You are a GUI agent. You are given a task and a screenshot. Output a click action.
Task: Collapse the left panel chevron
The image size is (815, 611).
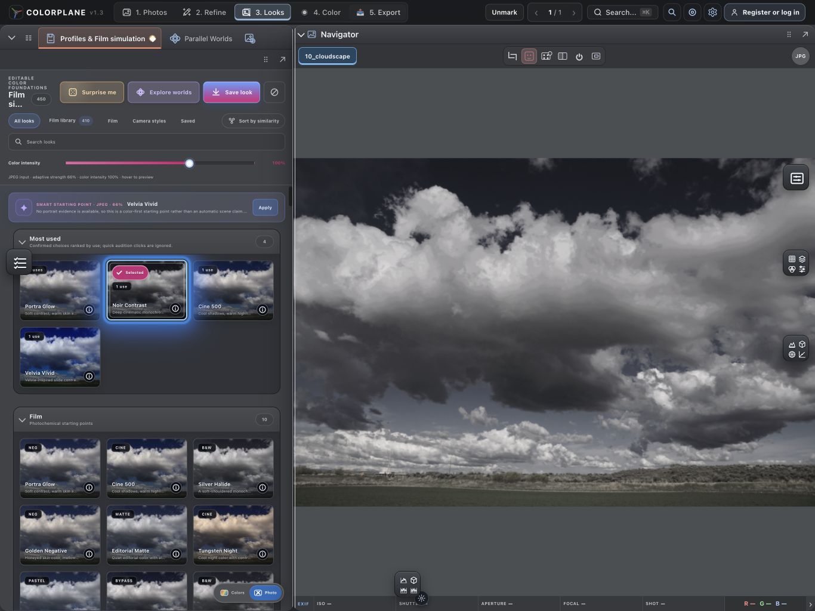(11, 38)
